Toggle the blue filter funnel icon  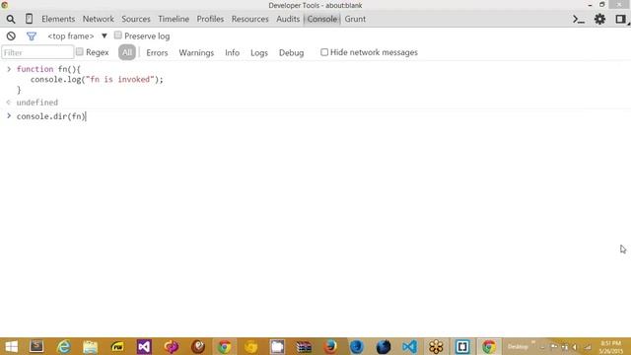[32, 36]
